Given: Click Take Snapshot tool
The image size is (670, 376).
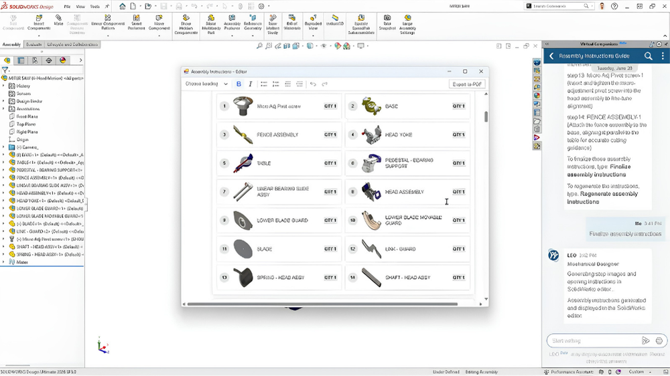Looking at the screenshot, I should tap(387, 23).
